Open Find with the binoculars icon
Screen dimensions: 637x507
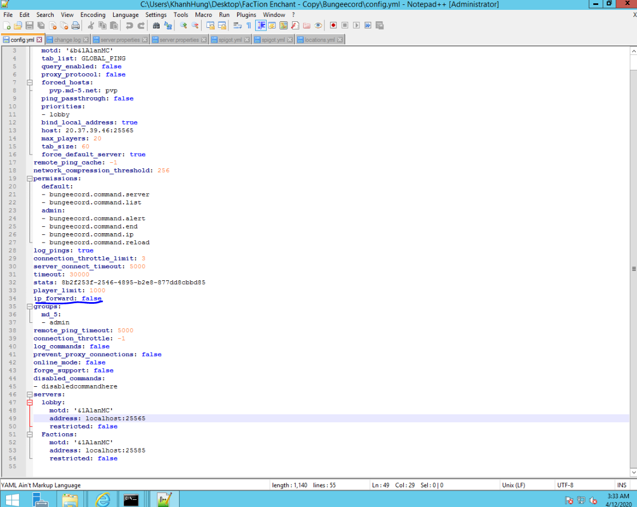(156, 26)
